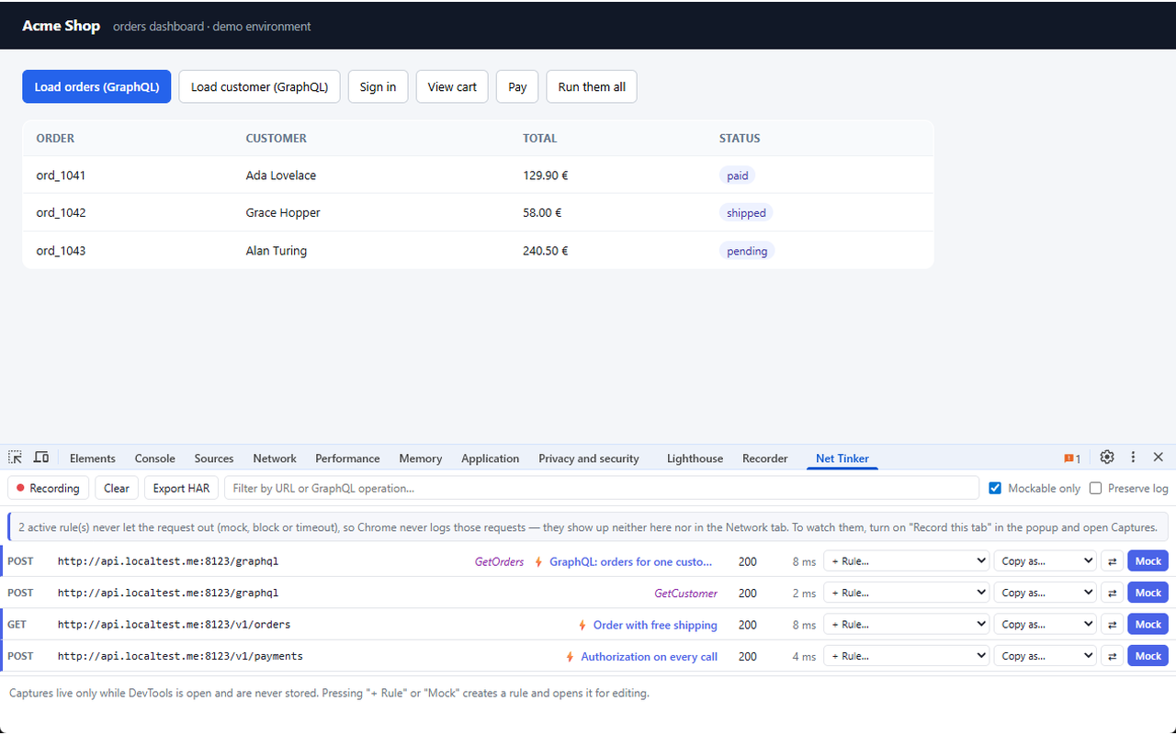Viewport: 1176px width, 735px height.
Task: Open the Privacy and security tab
Action: (x=589, y=458)
